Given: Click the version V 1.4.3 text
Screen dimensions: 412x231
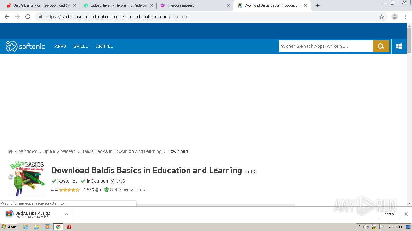Looking at the screenshot, I should [118, 181].
